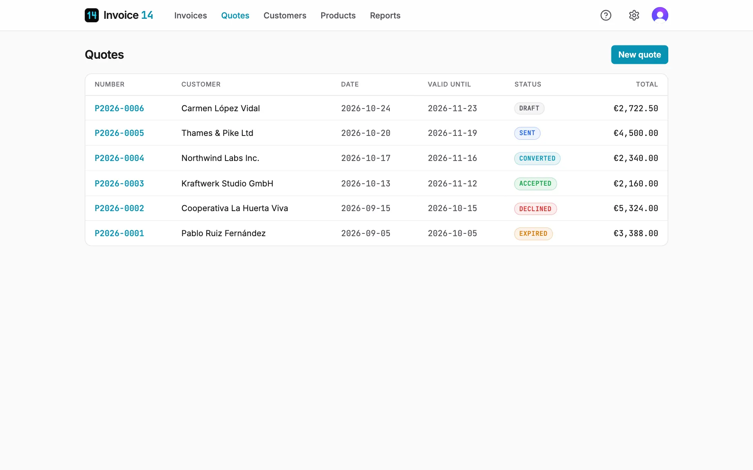The width and height of the screenshot is (753, 470).
Task: Open quote P2026-0005
Action: pos(119,133)
